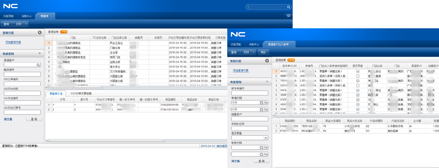Image resolution: width=439 pixels, height=168 pixels.
Task: Click 查询 toolbar button in the 渠道客户出入库单 window
Action: 234,52
